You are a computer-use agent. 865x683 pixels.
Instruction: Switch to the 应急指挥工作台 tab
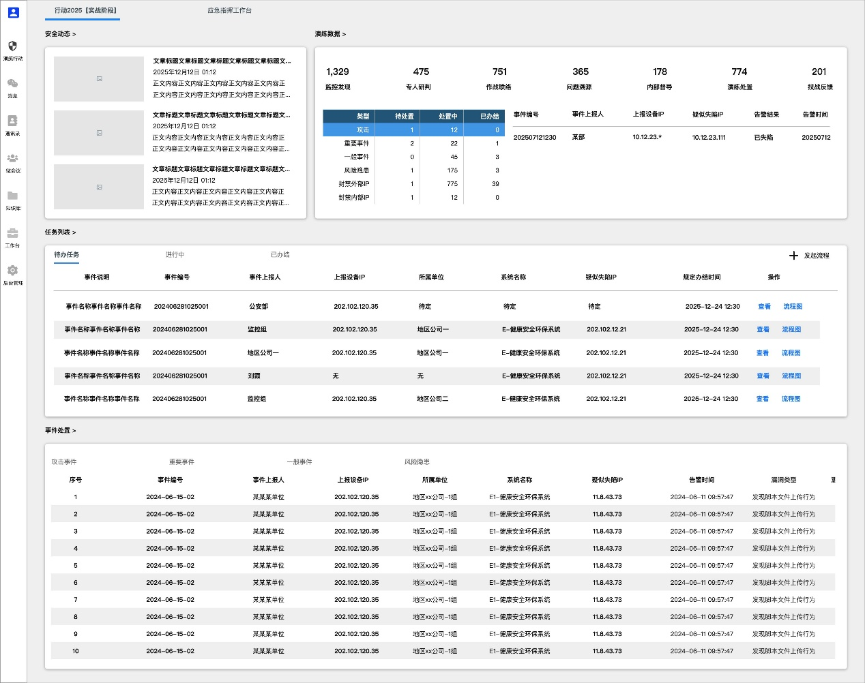230,11
